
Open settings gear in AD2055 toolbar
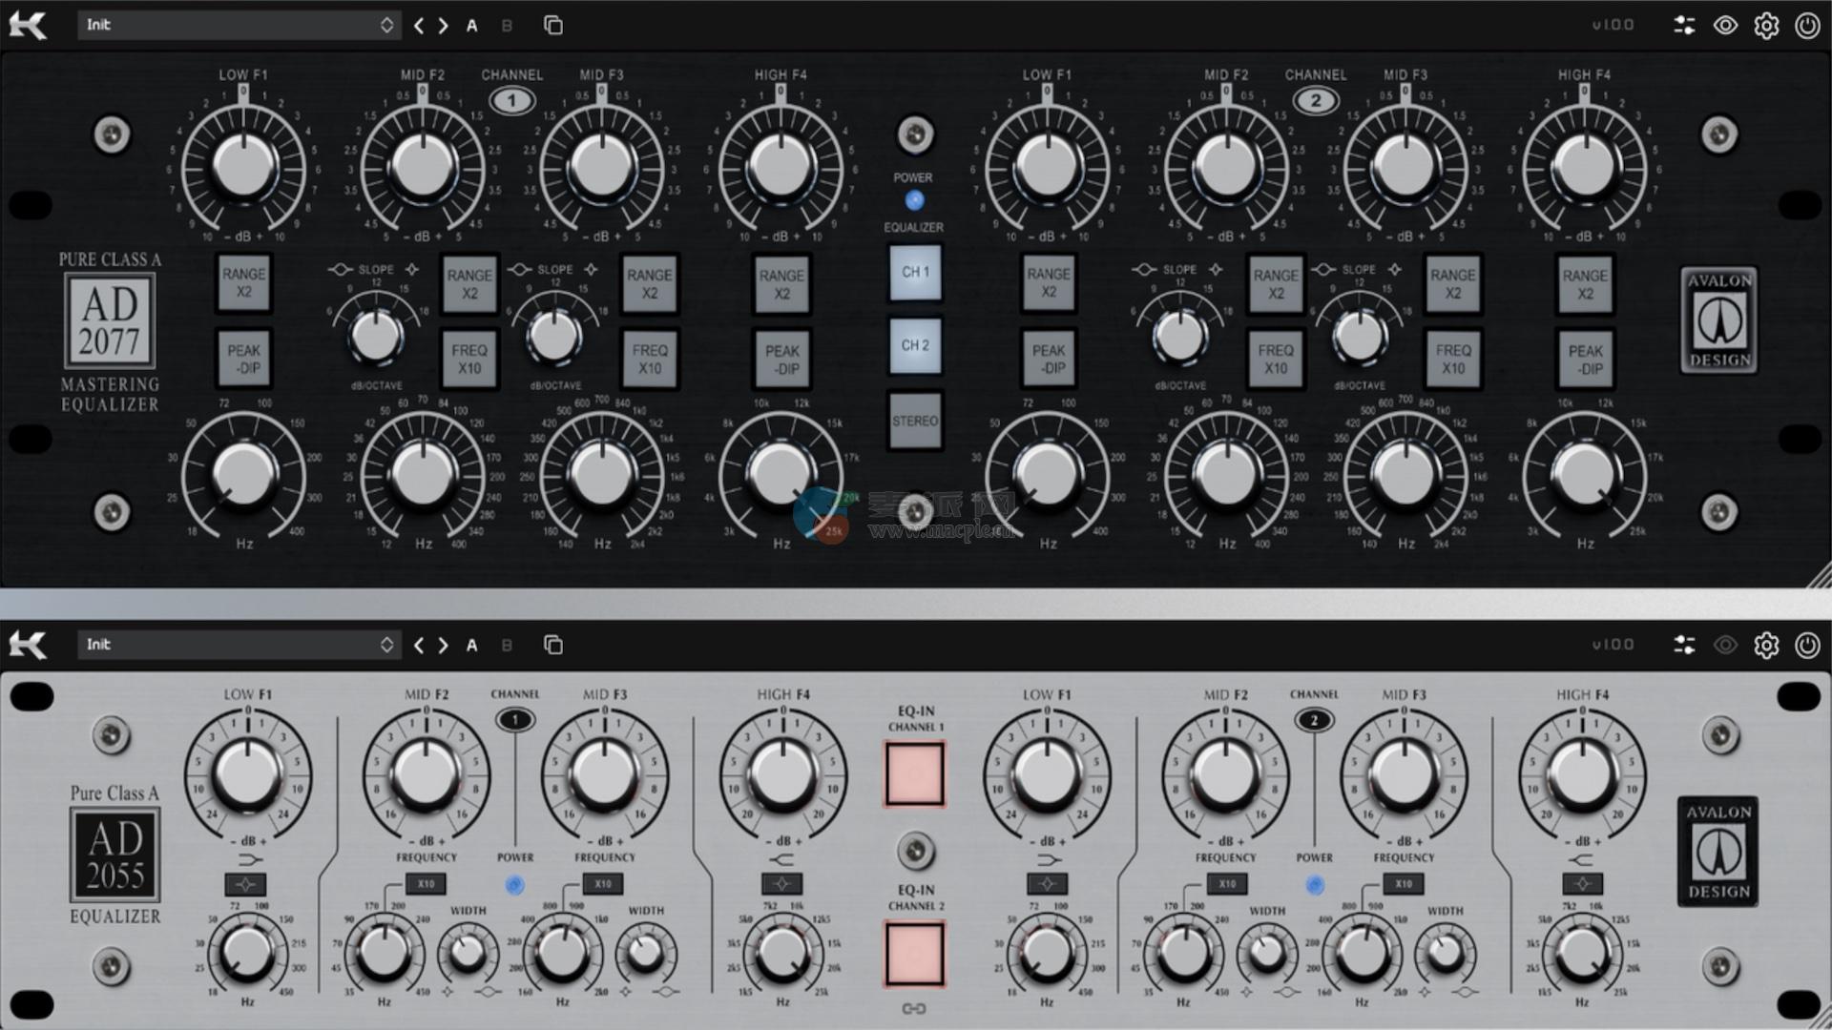tap(1766, 646)
